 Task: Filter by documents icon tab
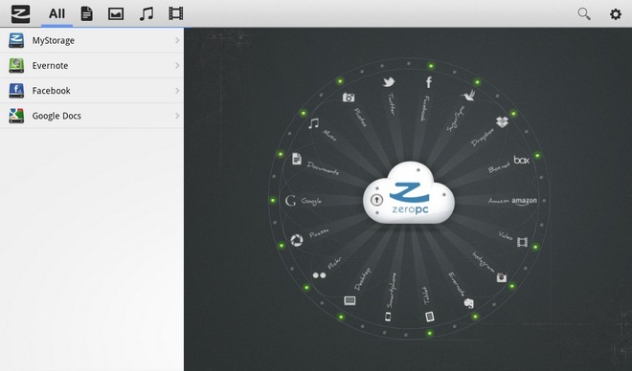(86, 13)
